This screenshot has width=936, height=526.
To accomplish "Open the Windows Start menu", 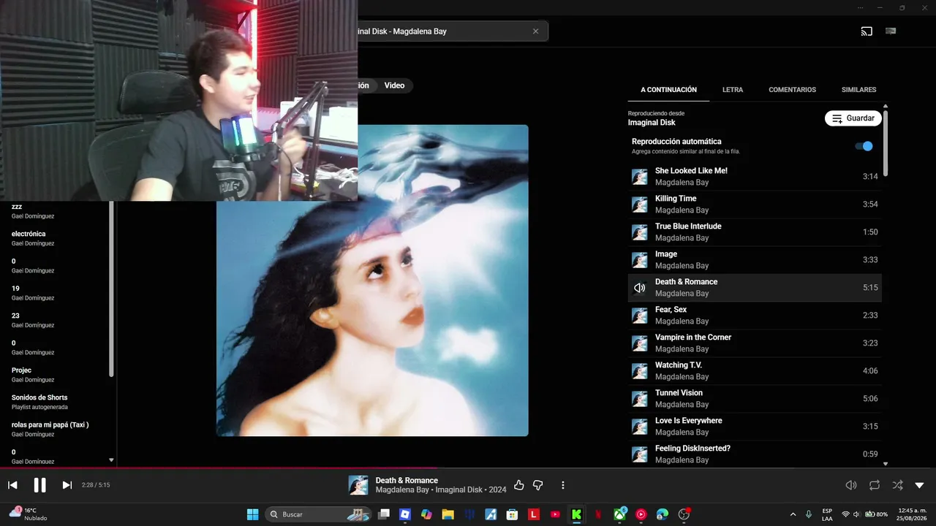I will [252, 514].
